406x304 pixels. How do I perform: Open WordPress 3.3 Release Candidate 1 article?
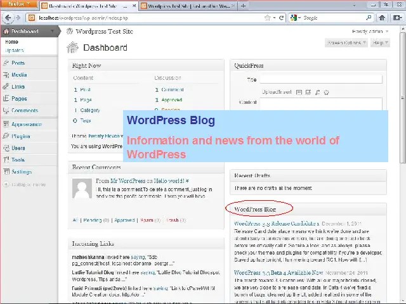coord(277,224)
